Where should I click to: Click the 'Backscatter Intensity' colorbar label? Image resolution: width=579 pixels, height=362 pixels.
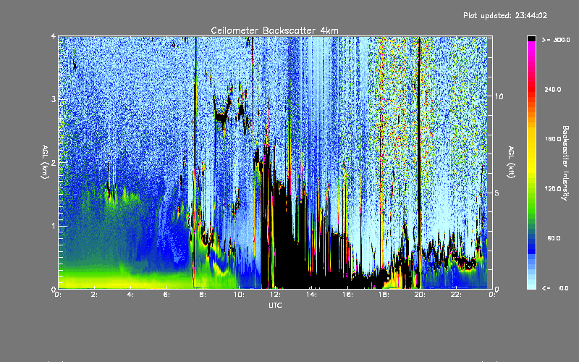[565, 163]
